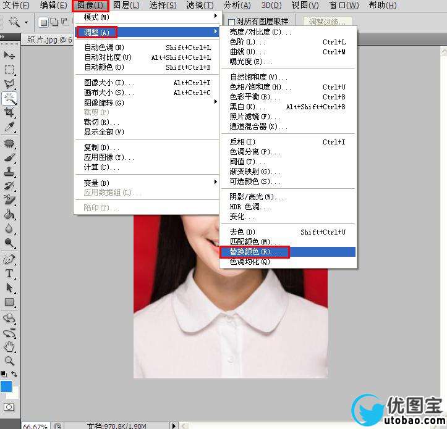Image resolution: width=447 pixels, height=429 pixels.
Task: Choose 曲线(U) adjustment
Action: point(288,52)
